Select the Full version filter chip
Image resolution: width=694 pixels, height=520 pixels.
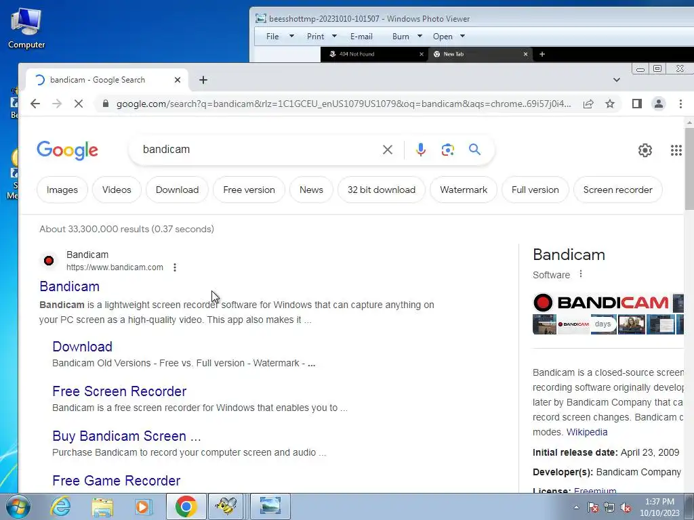[535, 190]
